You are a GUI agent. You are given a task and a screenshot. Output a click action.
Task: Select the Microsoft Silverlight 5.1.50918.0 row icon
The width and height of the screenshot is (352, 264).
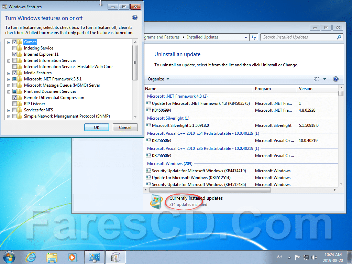pos(148,125)
